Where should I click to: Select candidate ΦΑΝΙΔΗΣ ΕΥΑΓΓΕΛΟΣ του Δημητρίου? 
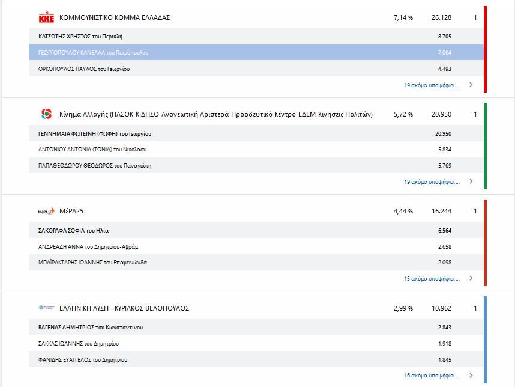pos(83,360)
